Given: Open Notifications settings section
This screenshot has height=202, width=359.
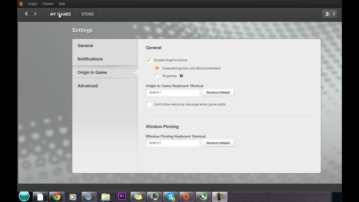Looking at the screenshot, I should coord(105,59).
